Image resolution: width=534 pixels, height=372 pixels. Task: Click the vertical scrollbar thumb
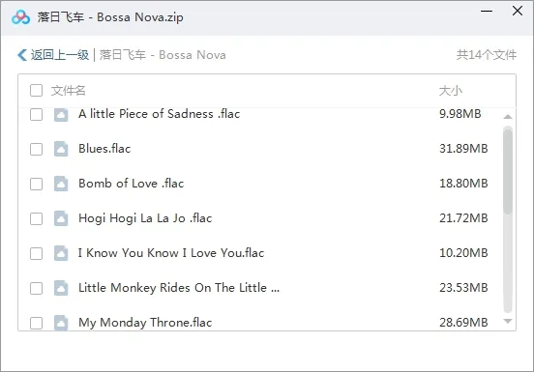[x=508, y=170]
